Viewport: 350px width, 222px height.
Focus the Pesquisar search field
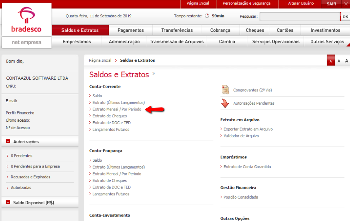click(300, 17)
